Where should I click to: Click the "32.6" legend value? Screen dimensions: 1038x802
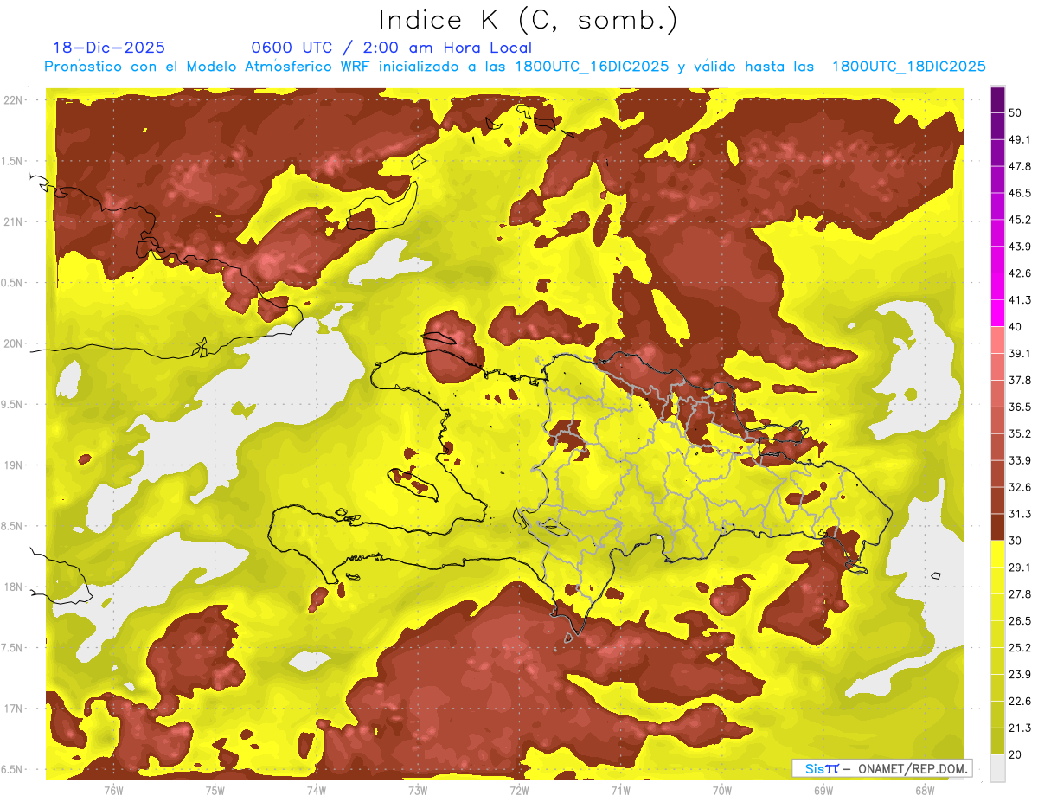click(1019, 487)
